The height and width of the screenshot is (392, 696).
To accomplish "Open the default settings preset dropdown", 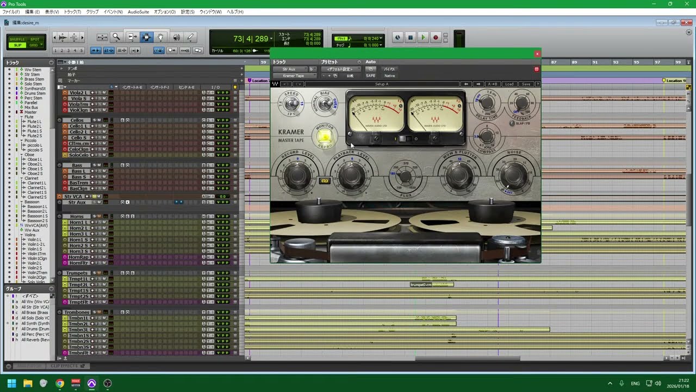I will tap(340, 69).
